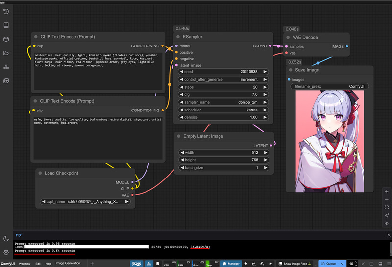
Task: Click the ComfyUI logo in bottom bar
Action: pyautogui.click(x=8, y=264)
